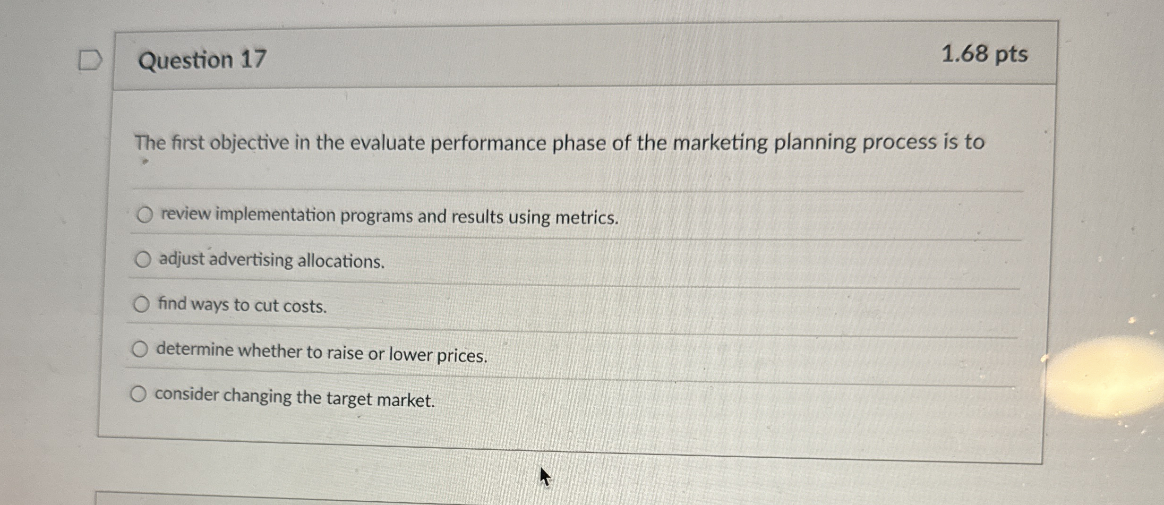Click the 'determine whether to raise or lower prices' text
Screen dimensions: 1164x505
point(322,352)
